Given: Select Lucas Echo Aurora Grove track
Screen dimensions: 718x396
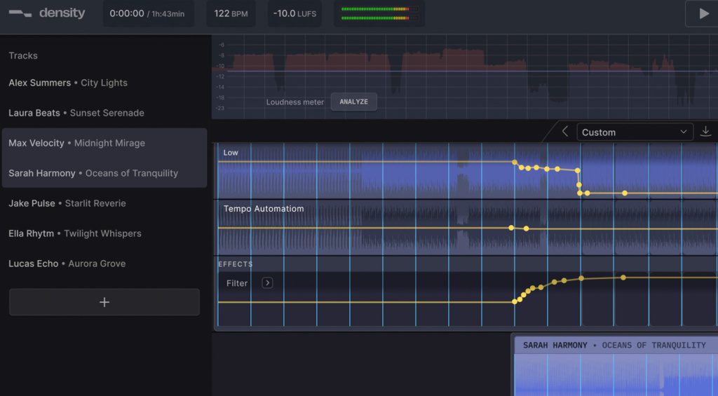Looking at the screenshot, I should pyautogui.click(x=67, y=264).
